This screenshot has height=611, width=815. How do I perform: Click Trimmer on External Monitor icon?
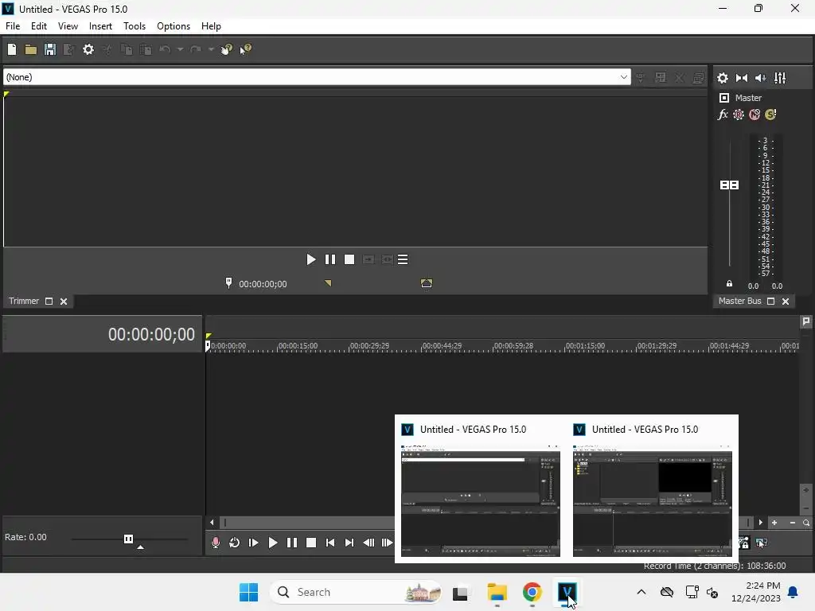point(699,78)
